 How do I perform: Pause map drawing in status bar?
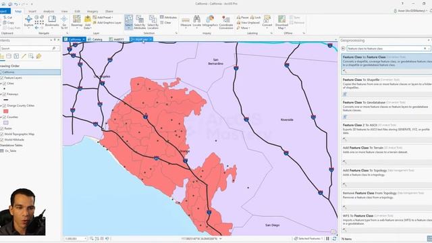pyautogui.click(x=328, y=238)
